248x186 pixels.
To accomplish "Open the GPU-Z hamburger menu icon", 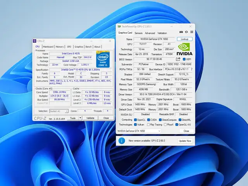I will (192, 32).
